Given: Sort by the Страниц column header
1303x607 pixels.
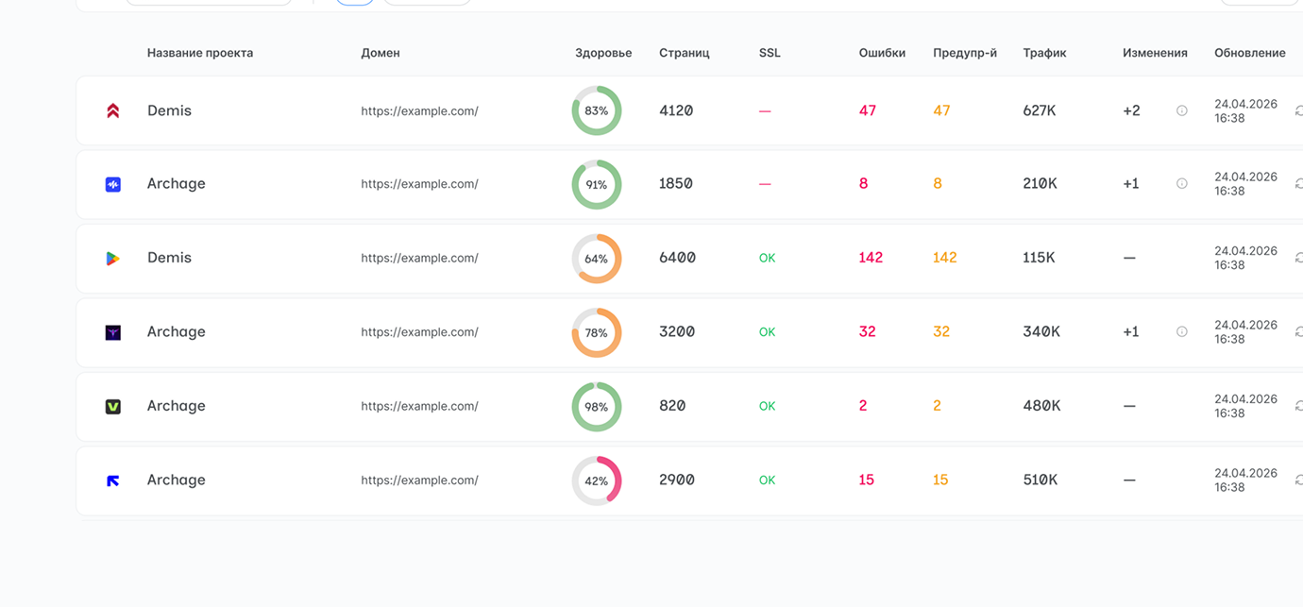Looking at the screenshot, I should [685, 53].
